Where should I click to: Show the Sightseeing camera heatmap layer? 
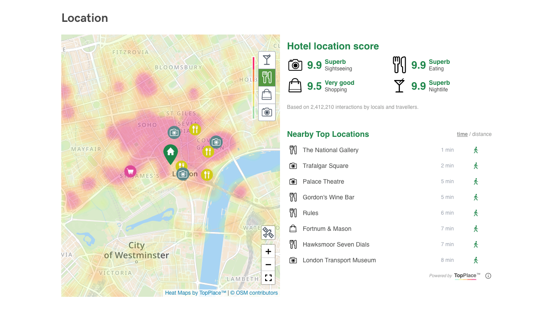pos(267,112)
